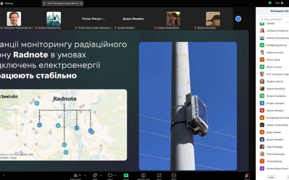Select Галина Лялюк-Вітер video thumbnail
Screen dimensions: 289x180
point(173,19)
